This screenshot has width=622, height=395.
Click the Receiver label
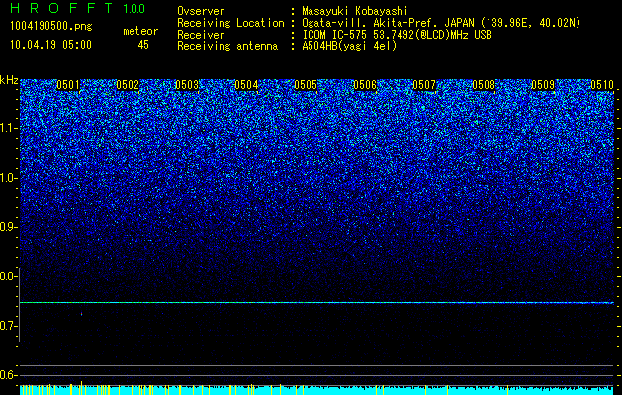(x=201, y=35)
